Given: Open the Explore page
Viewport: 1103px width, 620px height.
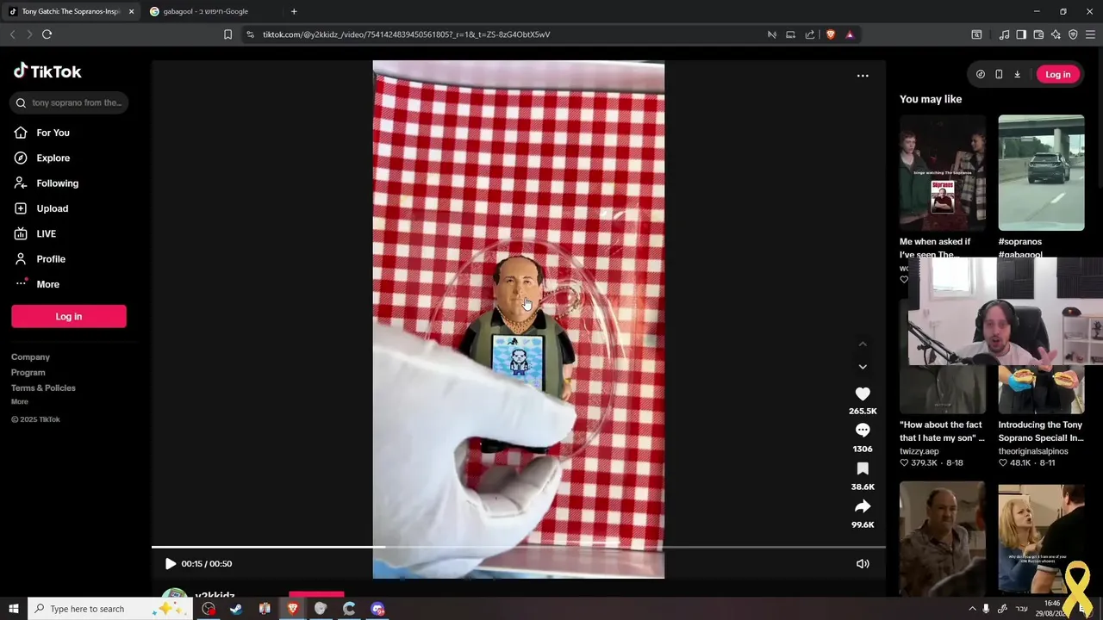Looking at the screenshot, I should (41, 158).
